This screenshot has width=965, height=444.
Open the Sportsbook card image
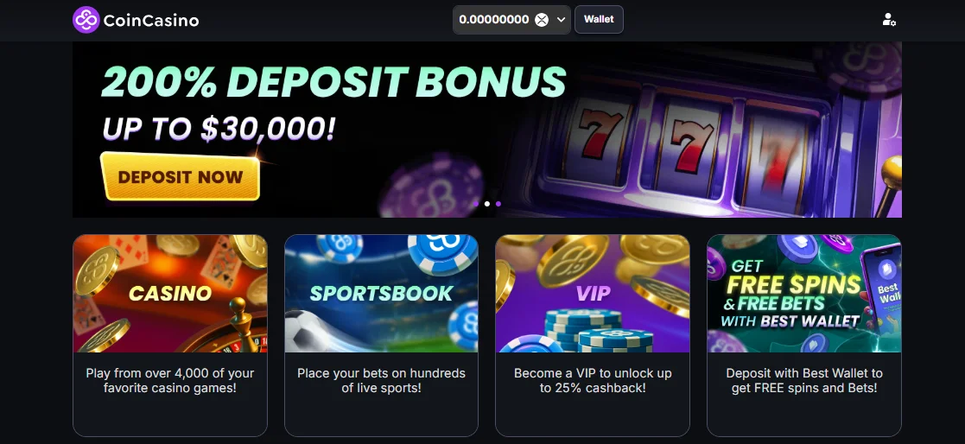point(381,294)
